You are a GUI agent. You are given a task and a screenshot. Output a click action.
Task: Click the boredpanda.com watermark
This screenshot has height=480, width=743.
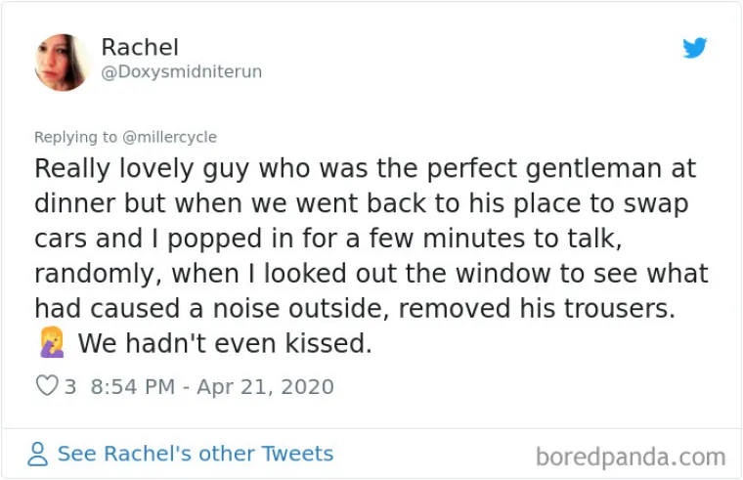tap(631, 456)
